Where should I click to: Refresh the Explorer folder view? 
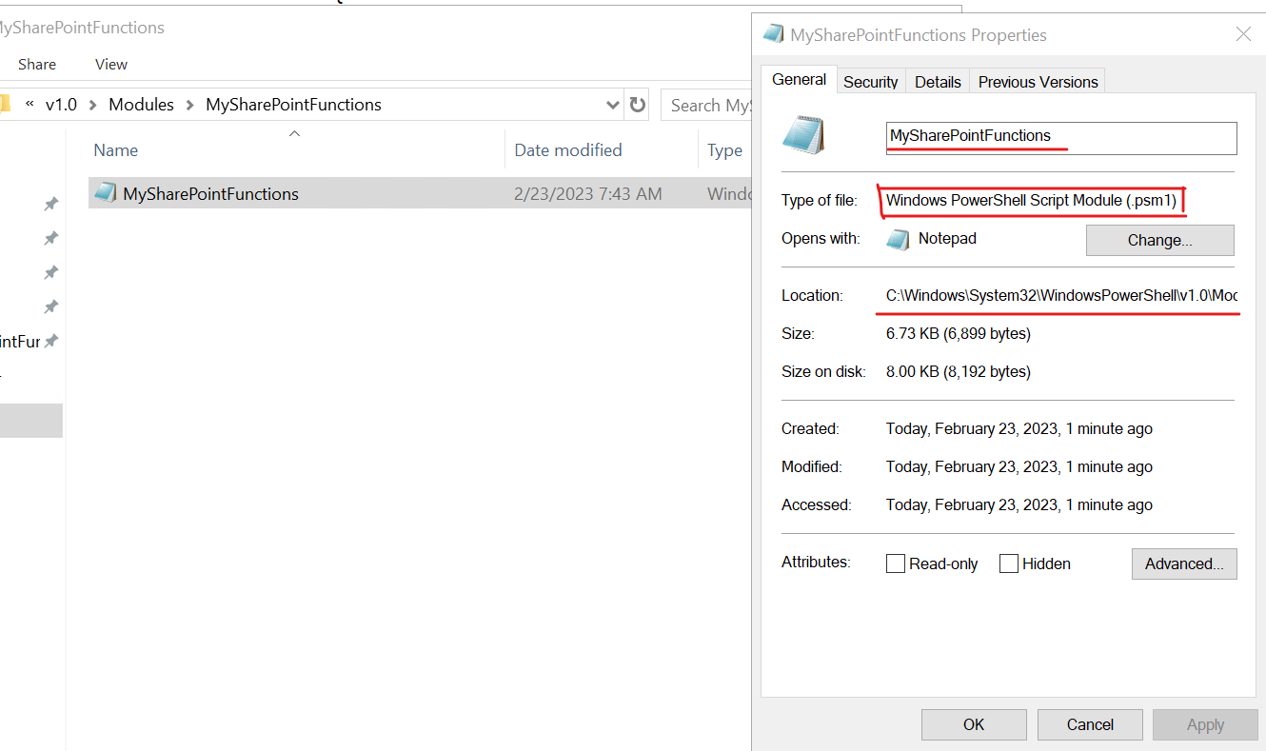[x=637, y=105]
